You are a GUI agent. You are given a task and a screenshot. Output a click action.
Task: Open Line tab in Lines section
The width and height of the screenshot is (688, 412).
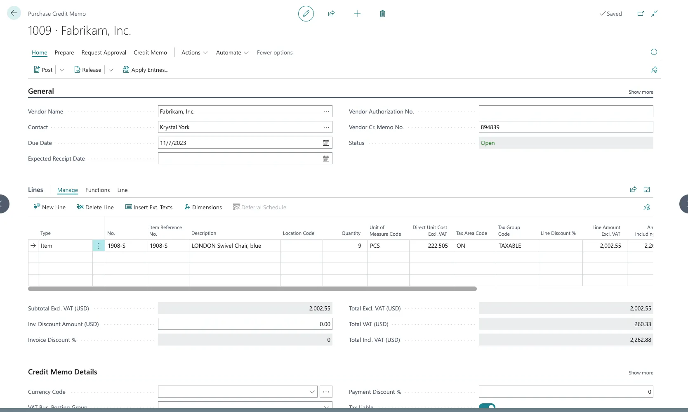point(123,190)
